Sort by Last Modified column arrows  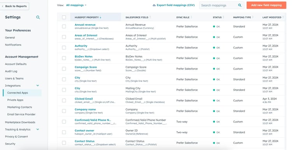[x=283, y=17]
